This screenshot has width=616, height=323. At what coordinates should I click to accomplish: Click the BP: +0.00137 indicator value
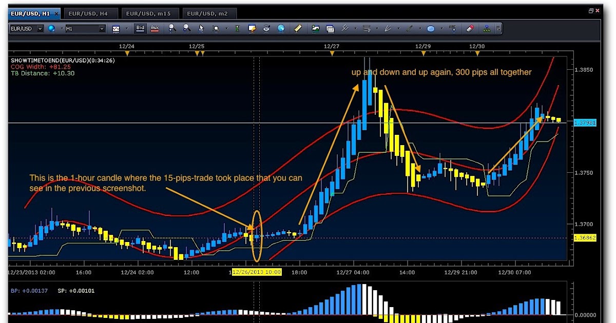click(29, 291)
